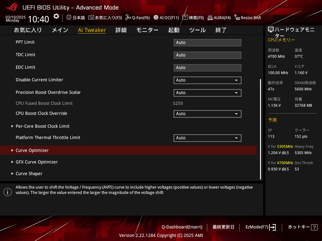This screenshot has width=322, height=241.
Task: Click the CPU Boost Clock Override label
Action: [42, 113]
